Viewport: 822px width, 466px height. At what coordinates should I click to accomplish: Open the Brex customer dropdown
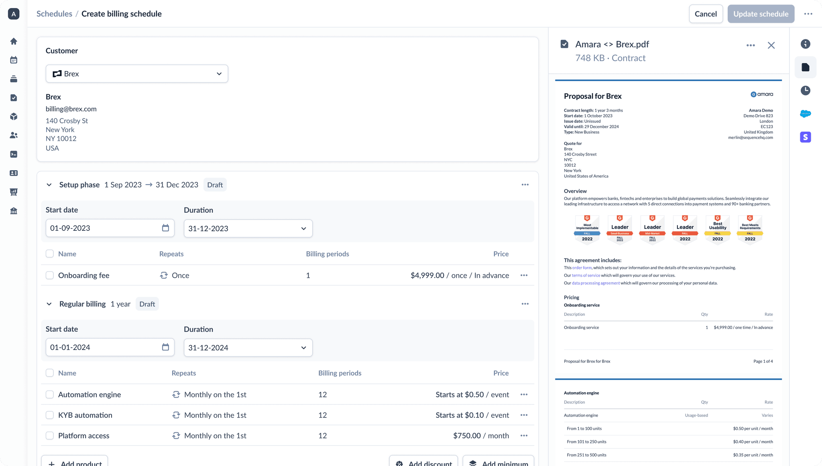137,74
